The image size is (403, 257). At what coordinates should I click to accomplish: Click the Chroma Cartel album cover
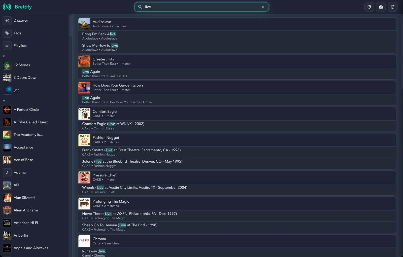[x=84, y=241]
